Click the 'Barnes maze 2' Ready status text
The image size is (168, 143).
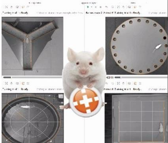click(x=113, y=13)
